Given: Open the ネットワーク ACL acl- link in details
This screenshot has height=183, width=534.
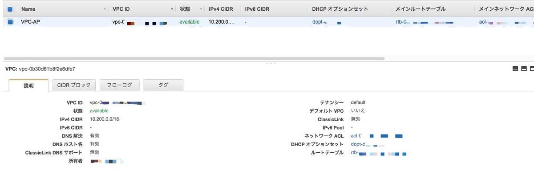Looking at the screenshot, I should (x=376, y=136).
